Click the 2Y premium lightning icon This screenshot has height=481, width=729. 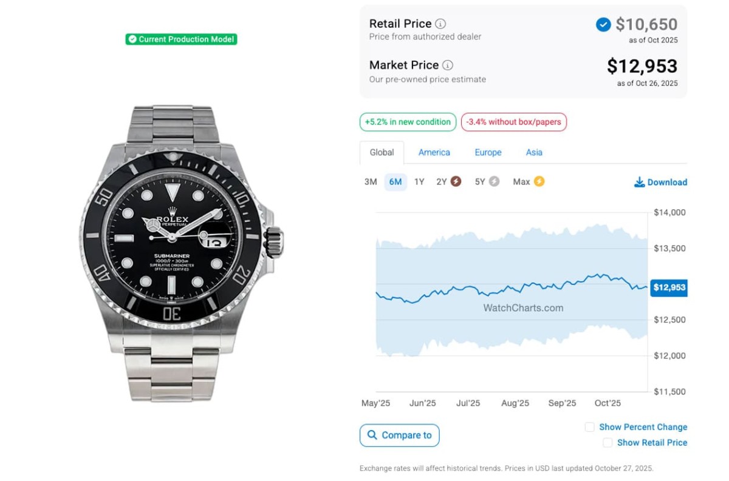tap(456, 181)
